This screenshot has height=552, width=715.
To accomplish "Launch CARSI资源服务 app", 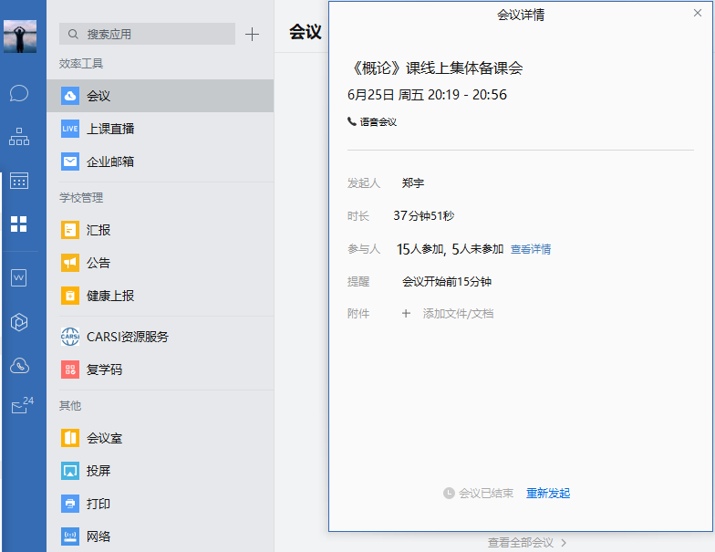I will [x=127, y=337].
